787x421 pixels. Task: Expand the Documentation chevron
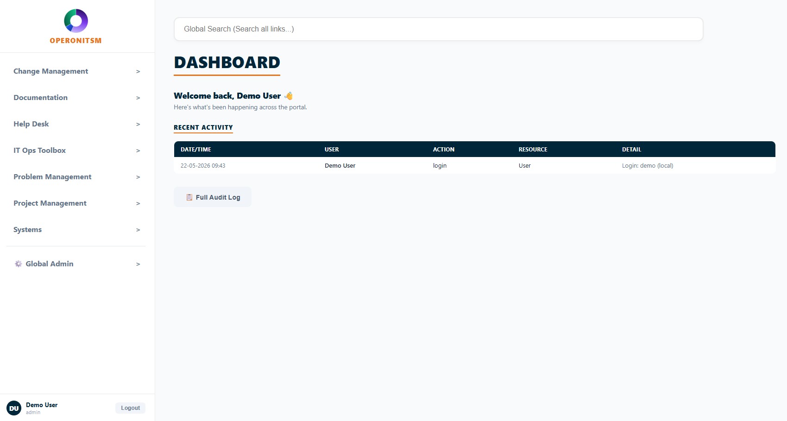(x=138, y=98)
